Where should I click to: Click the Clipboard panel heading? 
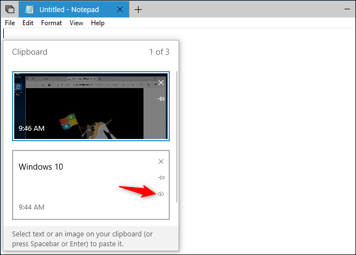pyautogui.click(x=30, y=52)
